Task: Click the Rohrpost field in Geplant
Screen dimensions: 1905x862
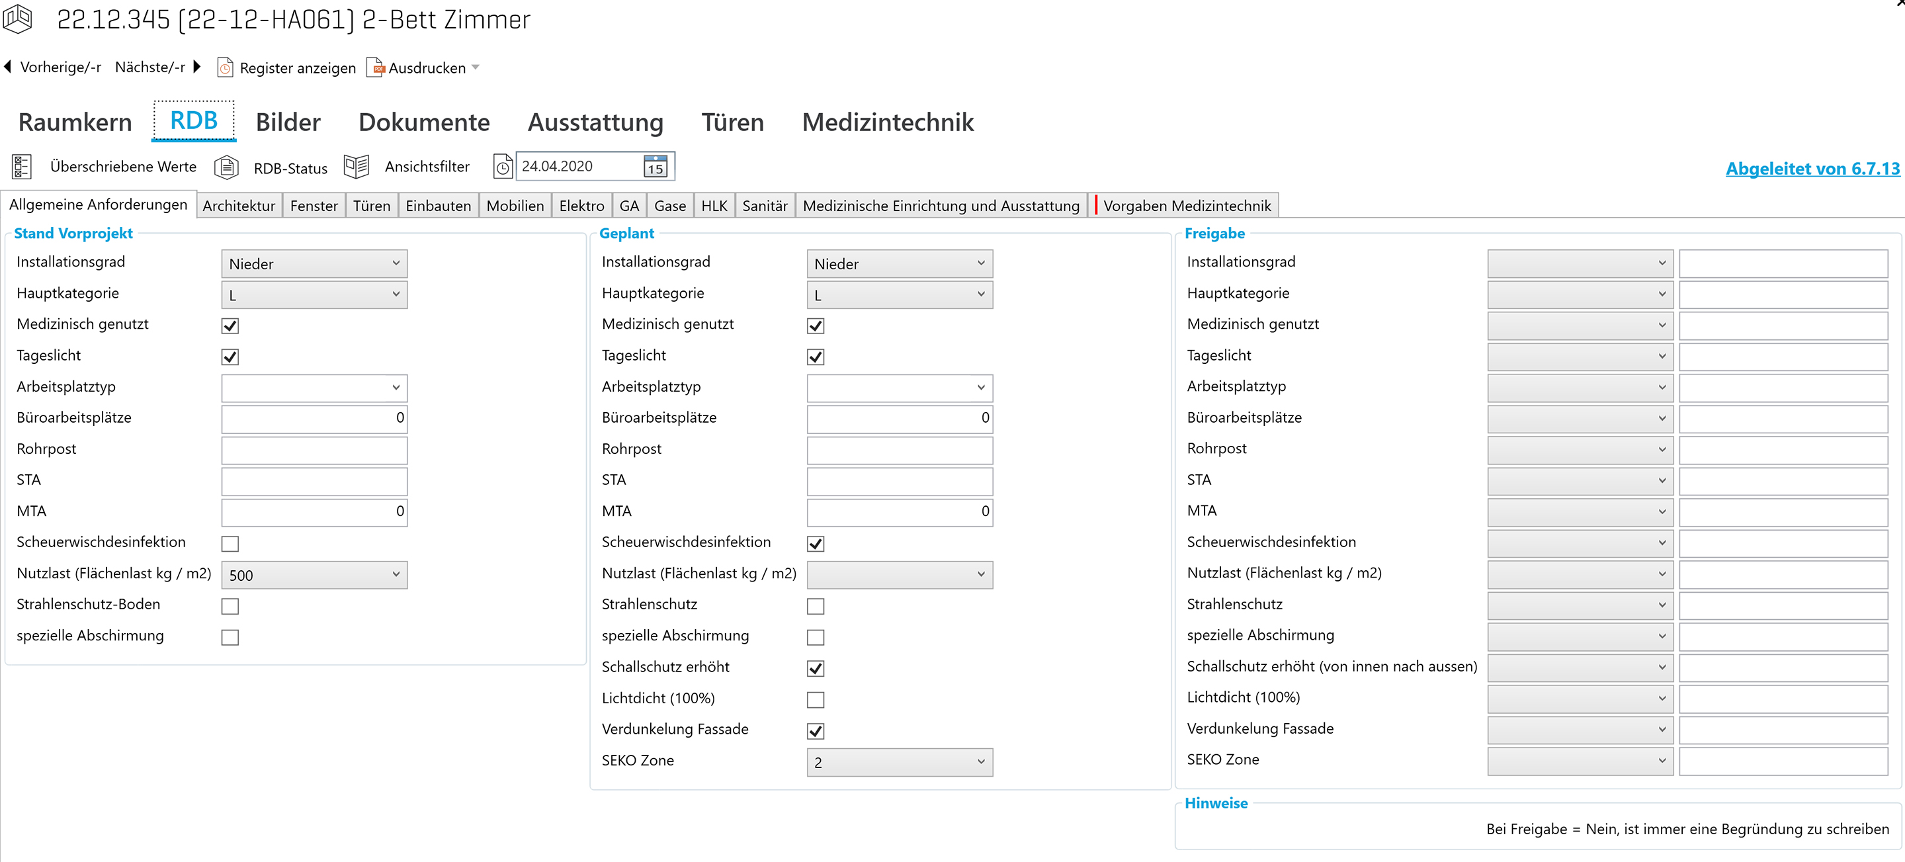Action: (x=900, y=450)
